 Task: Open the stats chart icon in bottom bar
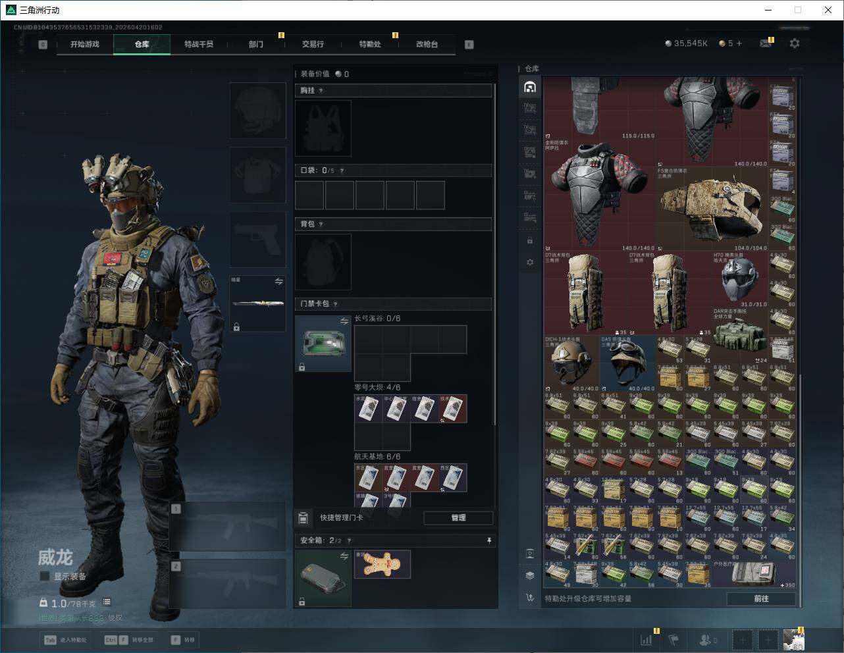[x=647, y=640]
